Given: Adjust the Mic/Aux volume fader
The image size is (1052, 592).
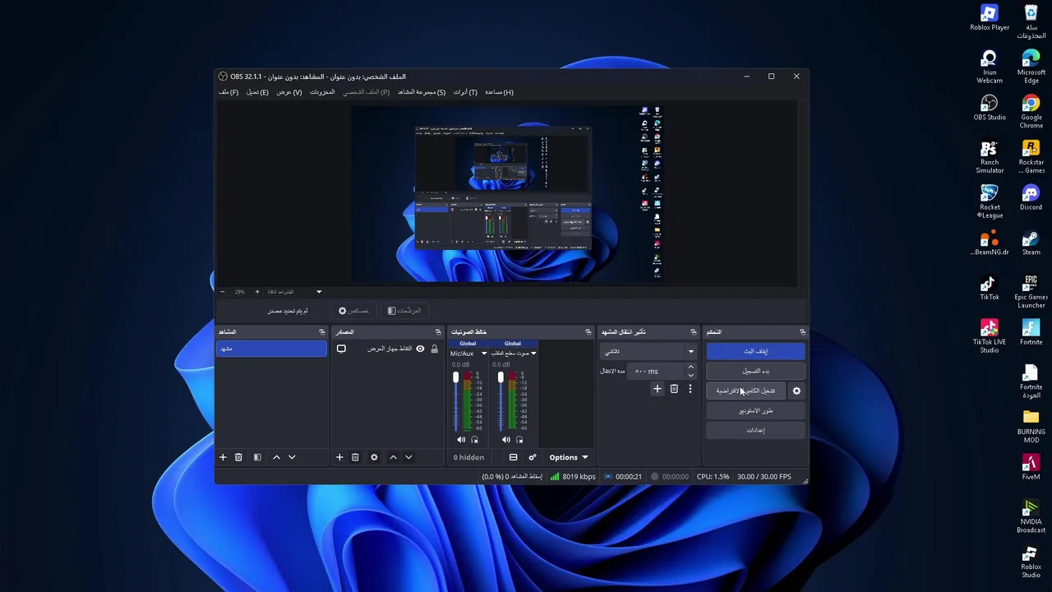Looking at the screenshot, I should pos(455,377).
